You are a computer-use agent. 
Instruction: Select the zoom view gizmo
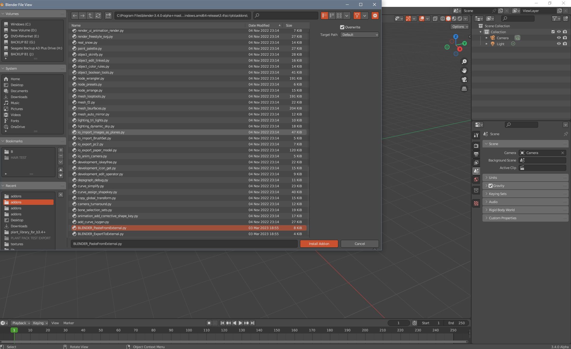[464, 62]
